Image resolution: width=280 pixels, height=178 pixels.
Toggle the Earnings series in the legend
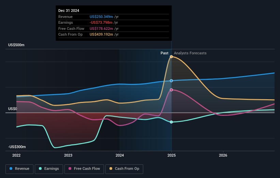click(49, 169)
